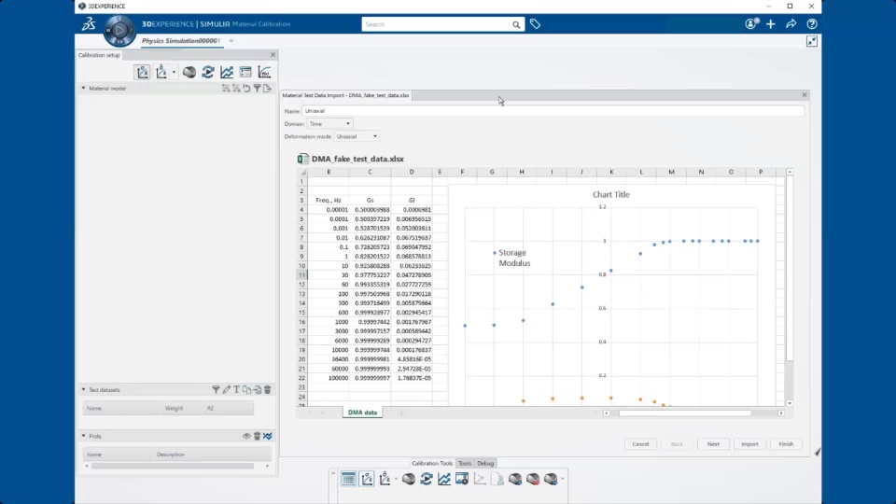Click the expand view icon at top right
This screenshot has height=504, width=896.
point(812,41)
